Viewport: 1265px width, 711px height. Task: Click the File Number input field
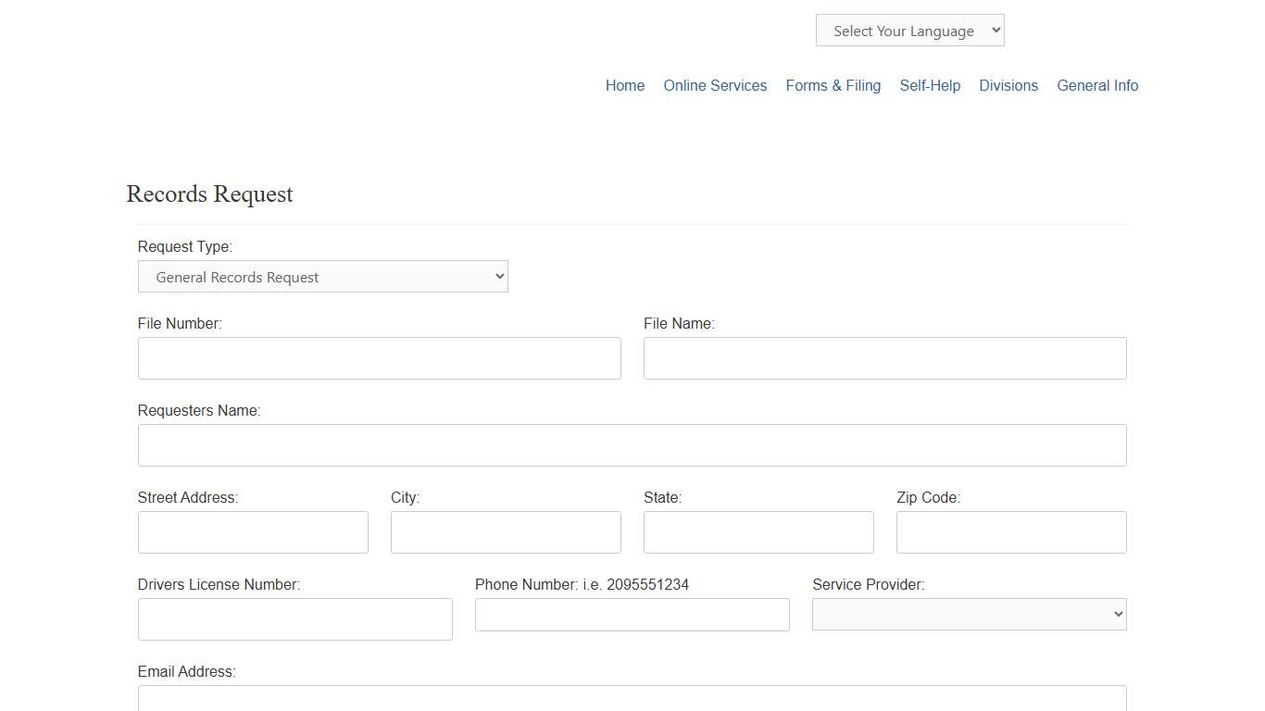[x=379, y=358]
